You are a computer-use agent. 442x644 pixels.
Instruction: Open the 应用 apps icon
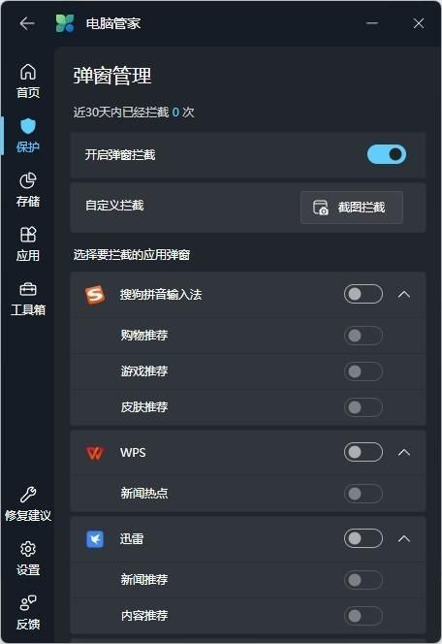(x=28, y=235)
